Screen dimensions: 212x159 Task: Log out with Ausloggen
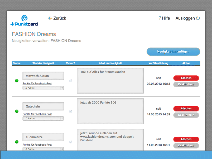pos(185,18)
